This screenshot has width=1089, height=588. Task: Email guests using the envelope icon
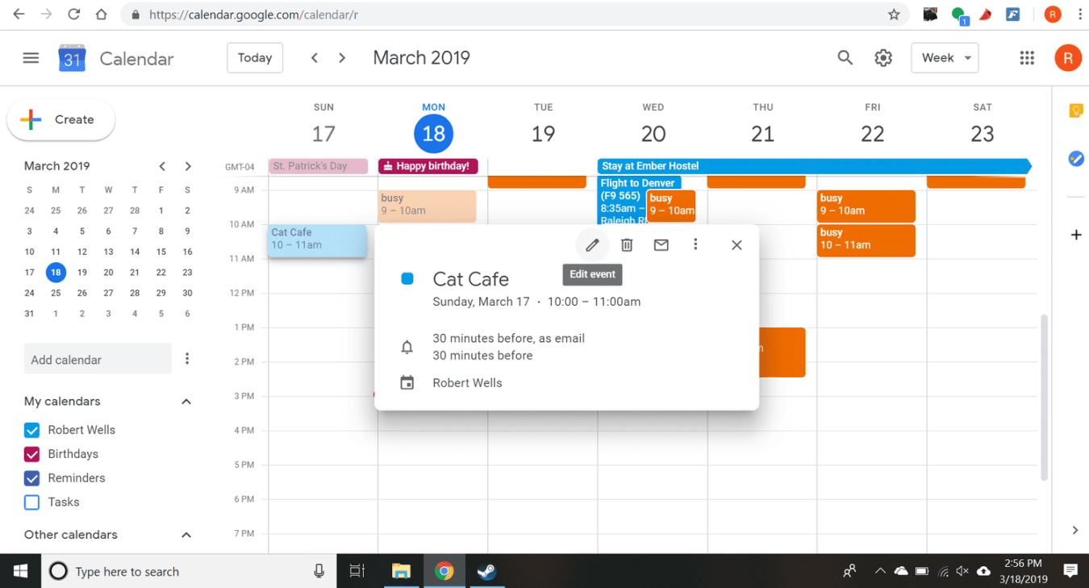(661, 245)
